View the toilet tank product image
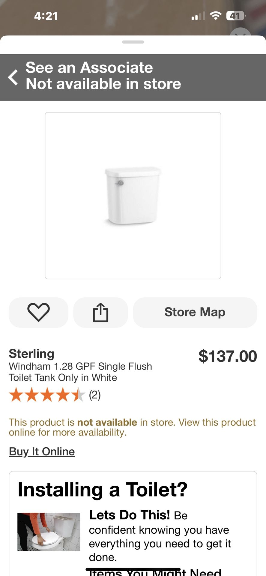Screen dimensions: 266x576 tap(133, 196)
